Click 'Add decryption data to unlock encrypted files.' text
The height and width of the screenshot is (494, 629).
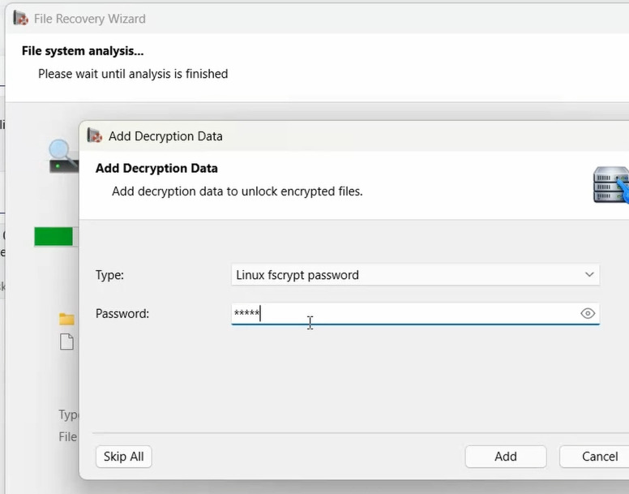pyautogui.click(x=237, y=191)
